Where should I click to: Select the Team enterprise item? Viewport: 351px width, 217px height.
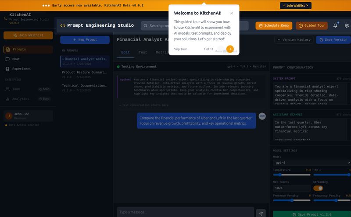click(x=28, y=89)
